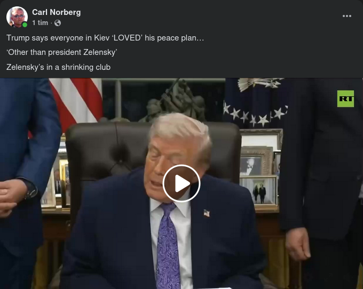
Task: Click the flag lapel pin on the suit
Action: [207, 213]
